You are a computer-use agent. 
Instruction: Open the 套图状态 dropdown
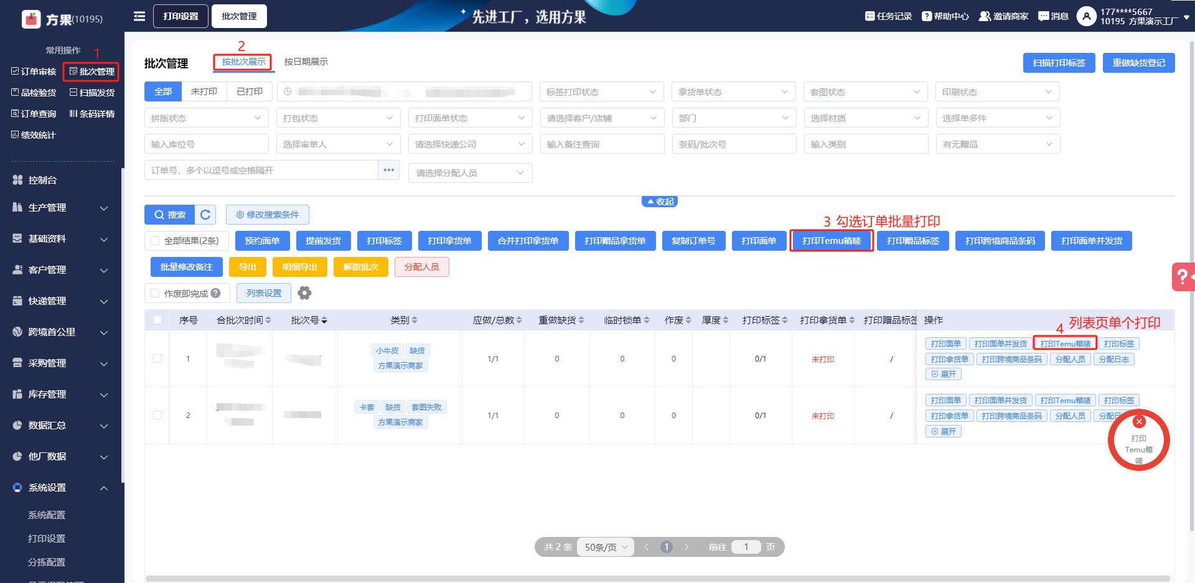click(866, 92)
